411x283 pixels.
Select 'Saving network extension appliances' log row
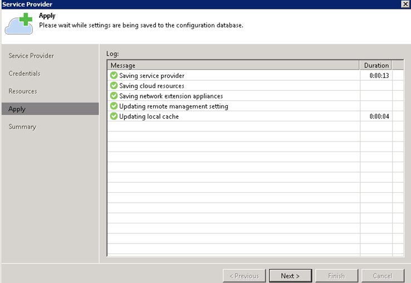(255, 96)
